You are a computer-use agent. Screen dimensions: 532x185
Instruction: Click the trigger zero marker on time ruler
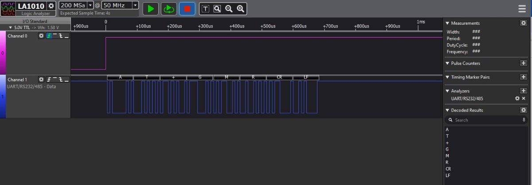[106, 22]
